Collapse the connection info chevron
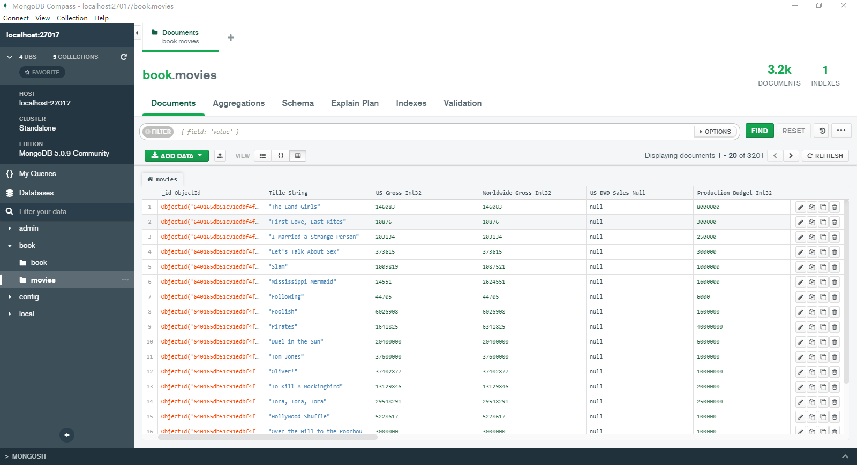Image resolution: width=857 pixels, height=465 pixels. tap(10, 57)
